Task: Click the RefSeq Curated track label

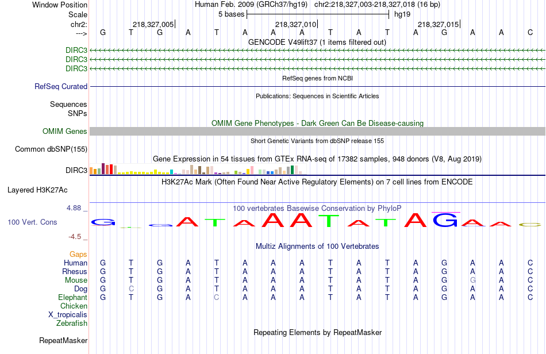Action: pos(61,86)
